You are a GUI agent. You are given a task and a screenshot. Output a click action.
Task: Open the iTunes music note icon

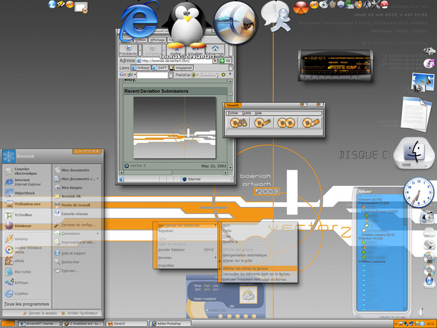pyautogui.click(x=429, y=64)
